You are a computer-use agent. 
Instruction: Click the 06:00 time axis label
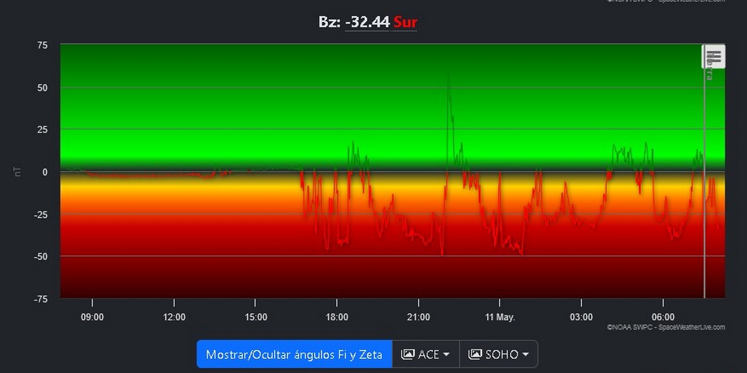coord(663,318)
